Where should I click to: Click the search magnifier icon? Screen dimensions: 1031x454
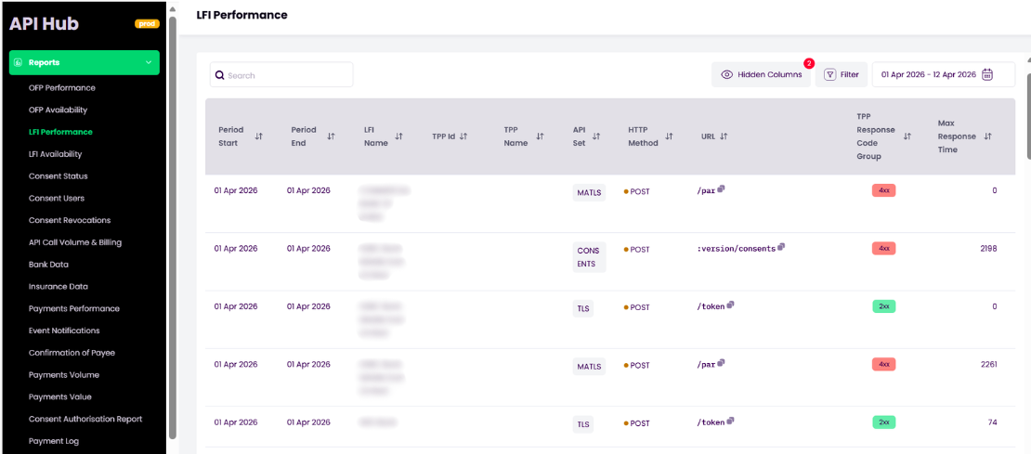tap(220, 75)
